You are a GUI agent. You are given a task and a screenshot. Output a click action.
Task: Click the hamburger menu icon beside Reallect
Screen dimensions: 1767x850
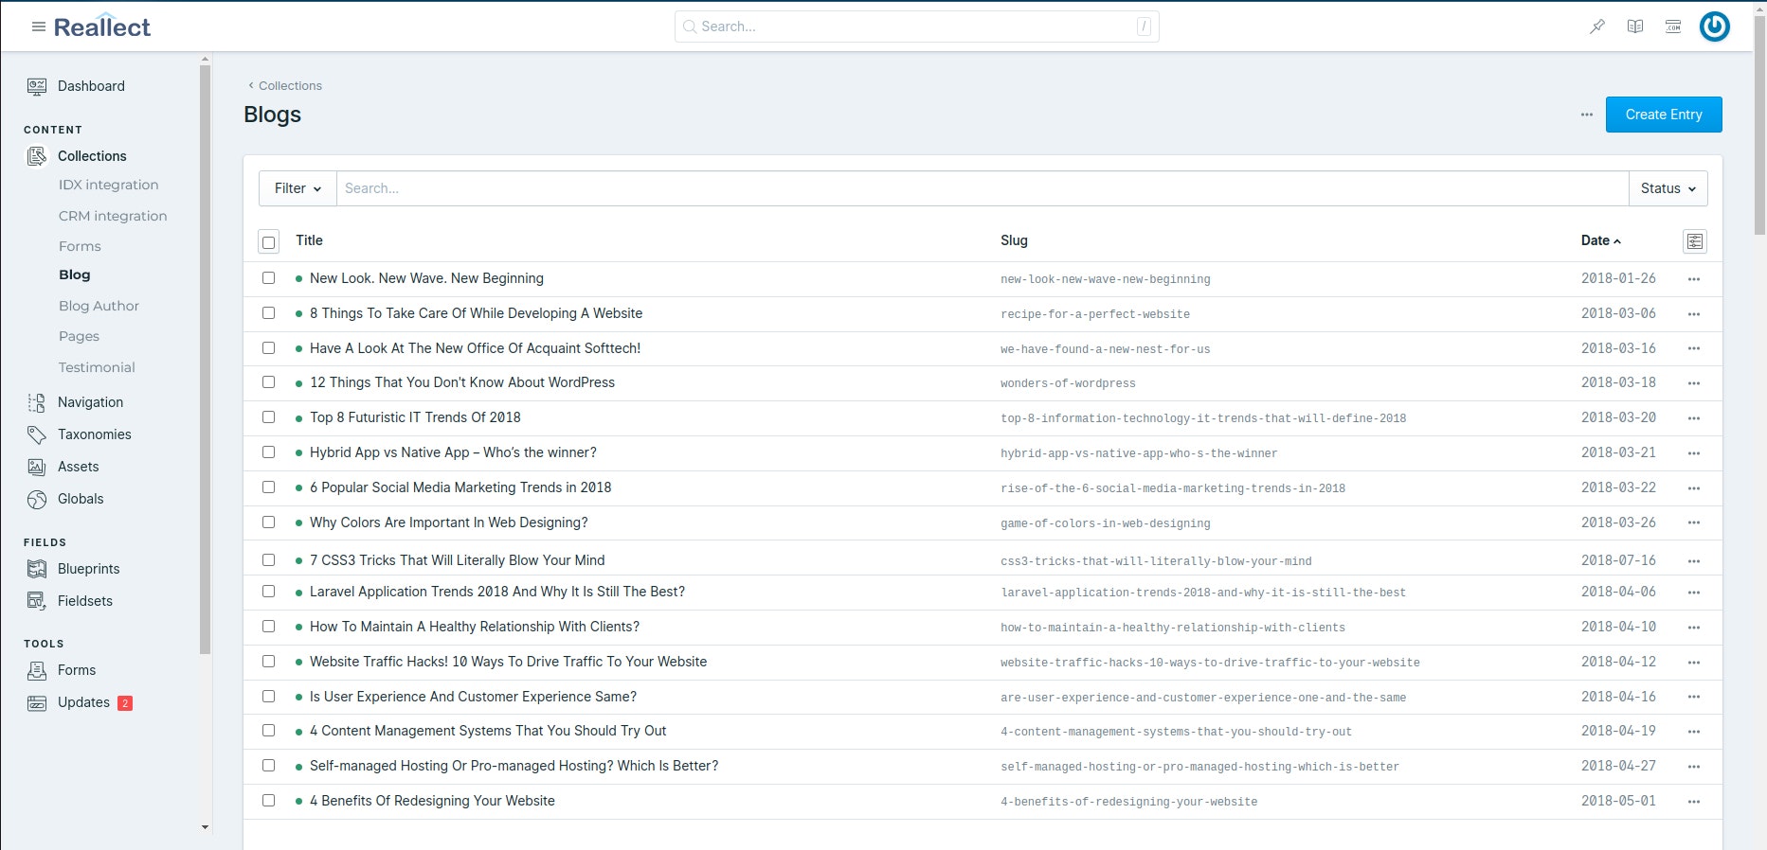pyautogui.click(x=39, y=27)
